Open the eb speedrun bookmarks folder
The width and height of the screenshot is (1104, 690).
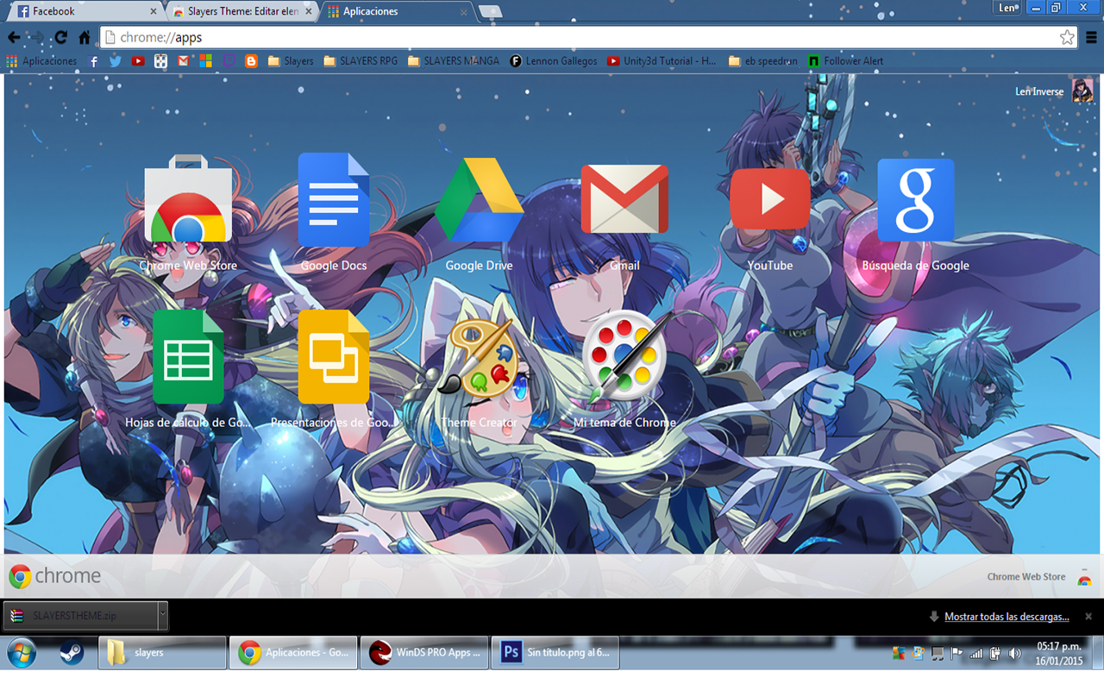coord(762,61)
